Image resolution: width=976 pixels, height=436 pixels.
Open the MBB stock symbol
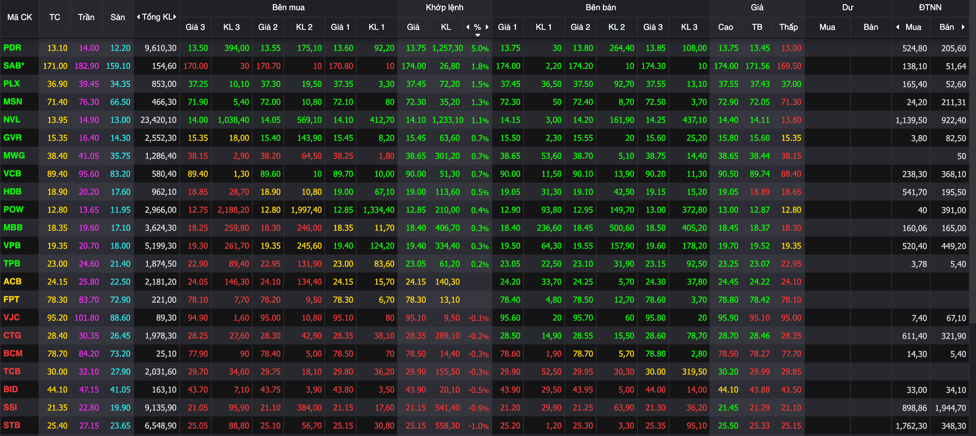[x=13, y=227]
